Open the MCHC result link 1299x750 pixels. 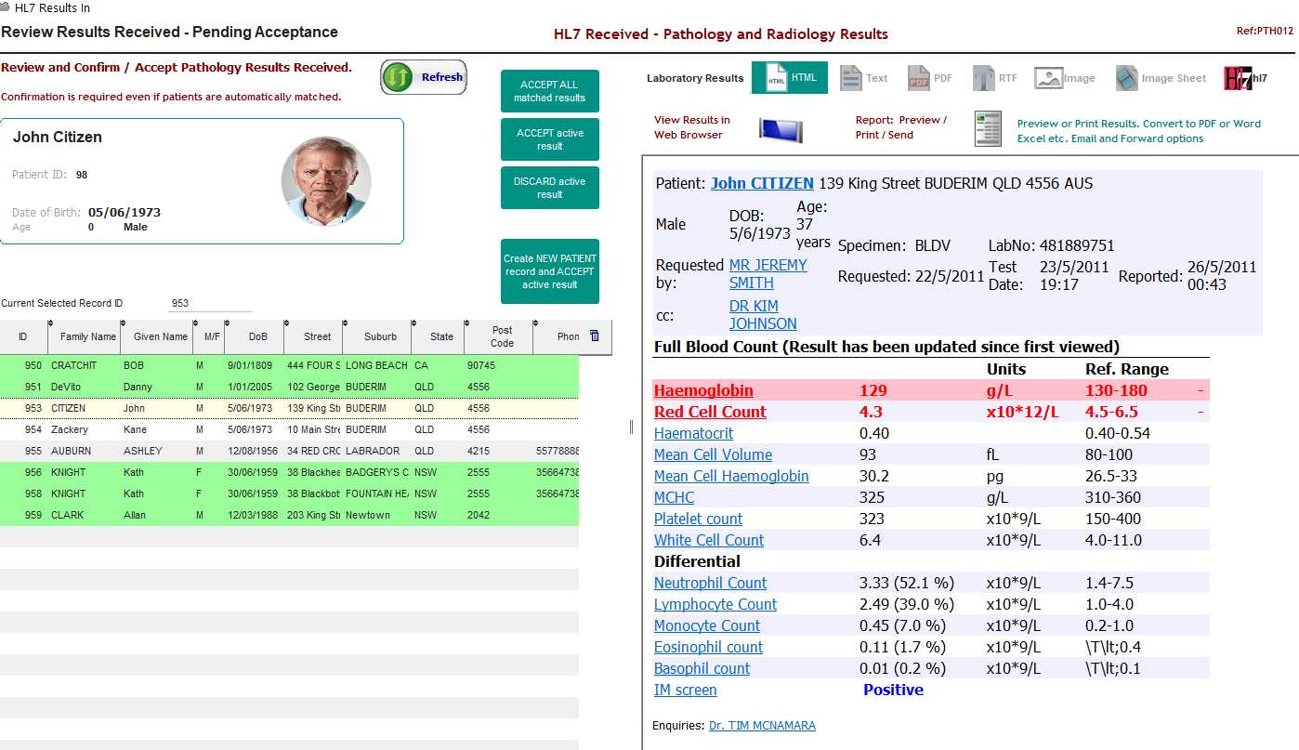click(674, 497)
